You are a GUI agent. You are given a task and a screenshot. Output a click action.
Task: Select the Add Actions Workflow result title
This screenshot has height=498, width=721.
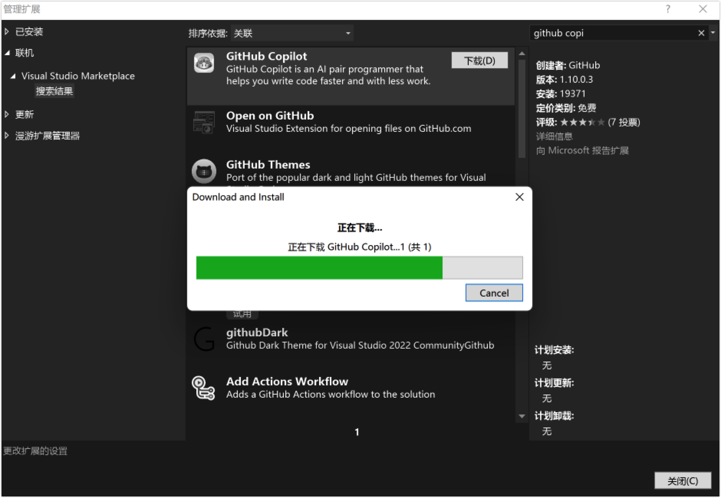tap(287, 382)
